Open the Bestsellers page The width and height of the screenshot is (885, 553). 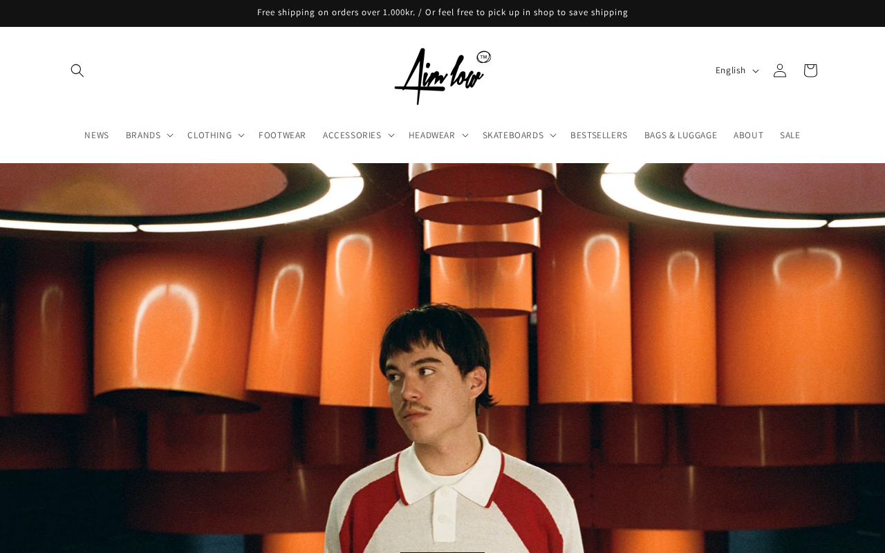coord(599,135)
